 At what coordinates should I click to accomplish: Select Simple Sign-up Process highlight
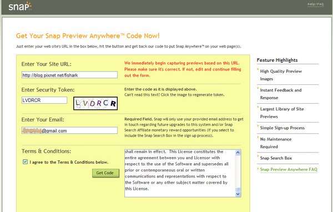point(282,128)
